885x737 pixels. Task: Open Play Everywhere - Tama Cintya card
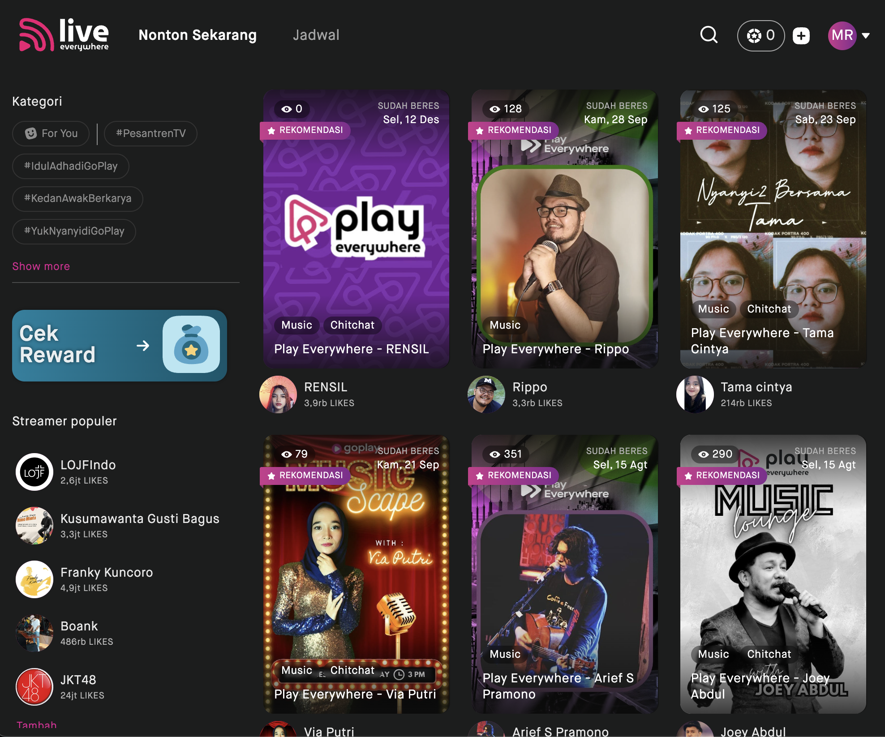click(773, 229)
